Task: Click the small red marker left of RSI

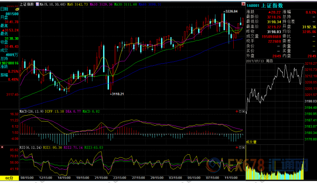Action: point(2,147)
